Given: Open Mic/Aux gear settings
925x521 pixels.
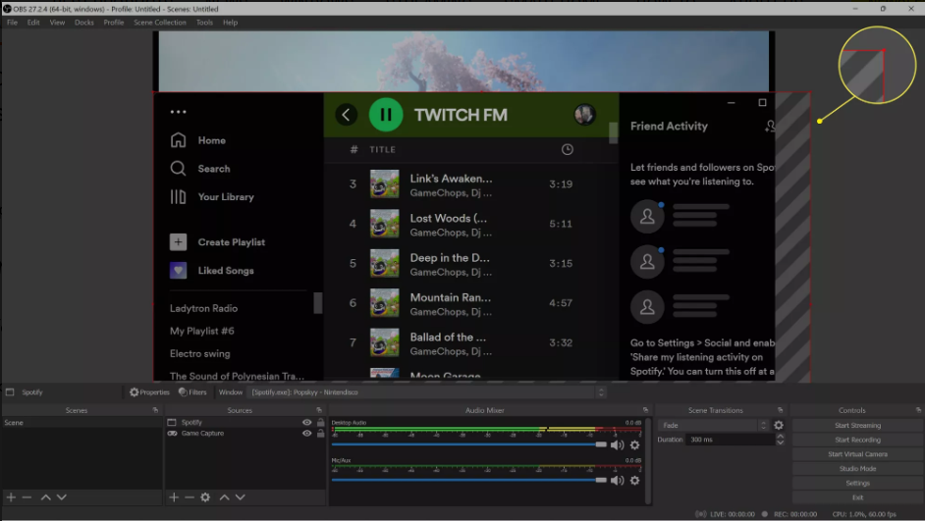Looking at the screenshot, I should coord(634,481).
